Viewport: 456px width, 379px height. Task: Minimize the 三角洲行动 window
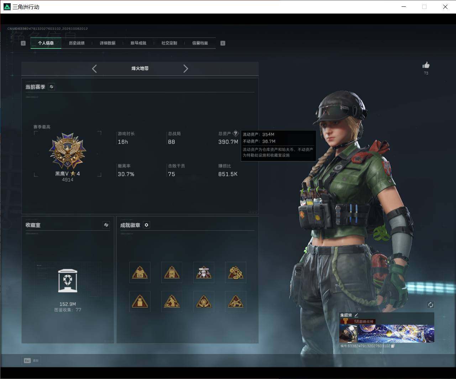point(404,7)
